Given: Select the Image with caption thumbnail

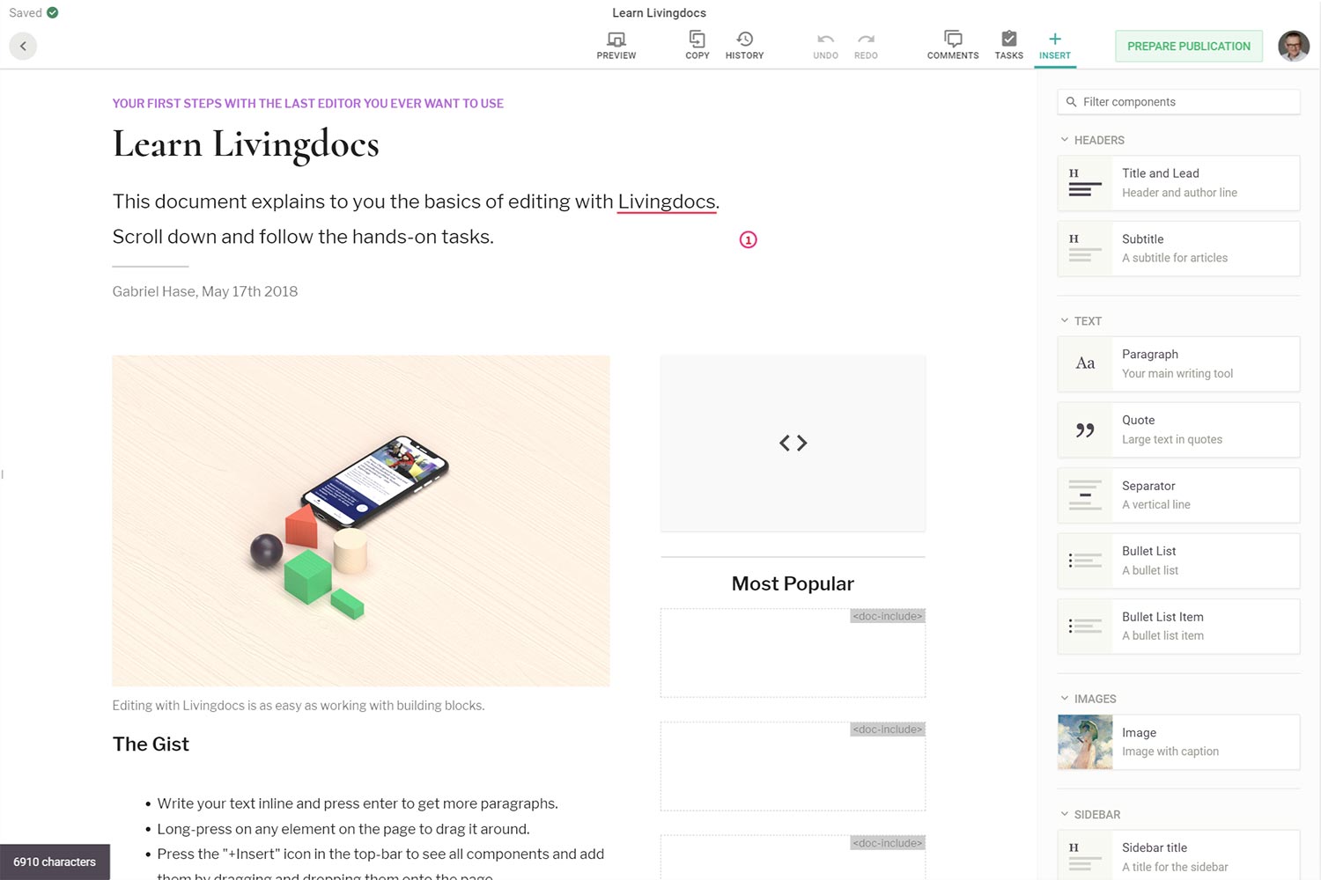Looking at the screenshot, I should point(1085,742).
